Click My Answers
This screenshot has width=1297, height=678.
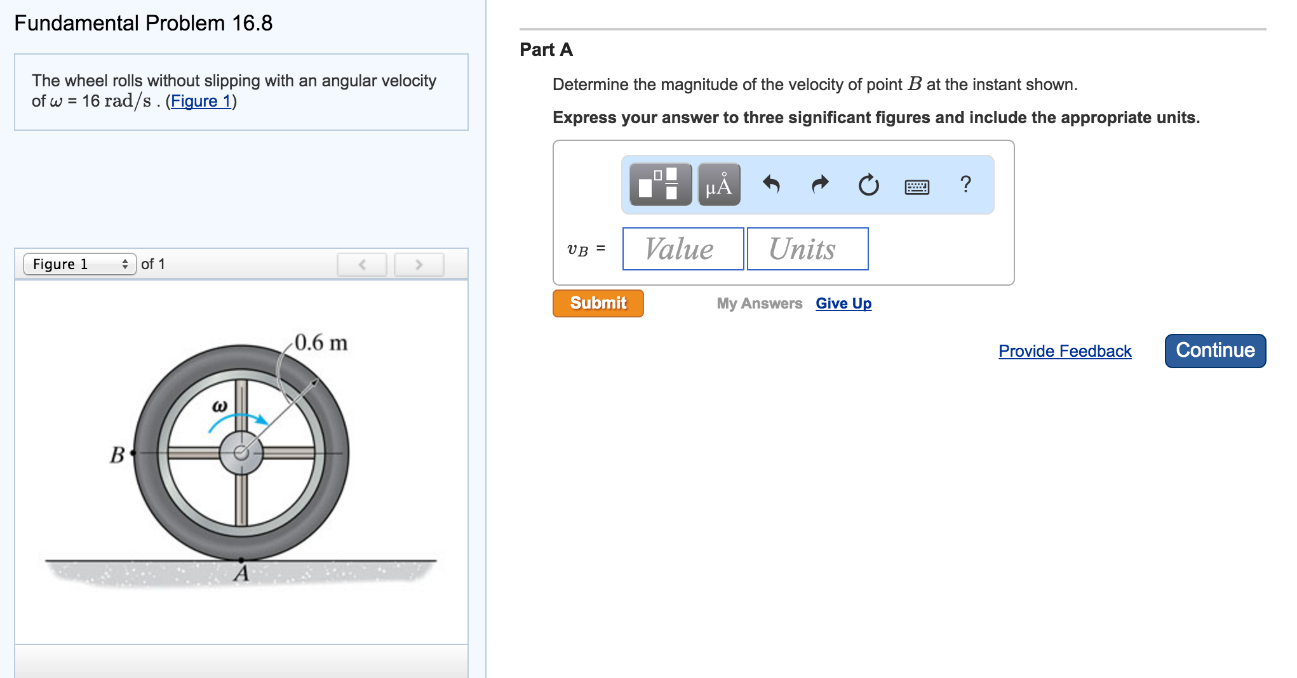coord(758,303)
